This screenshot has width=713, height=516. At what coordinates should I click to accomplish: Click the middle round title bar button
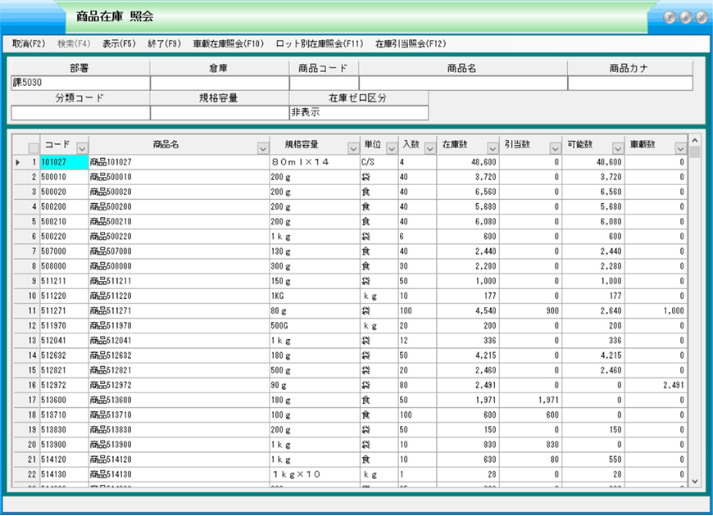[x=686, y=17]
